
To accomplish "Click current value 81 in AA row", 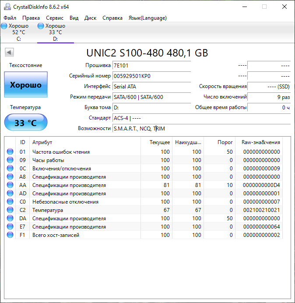I will [x=166, y=185].
